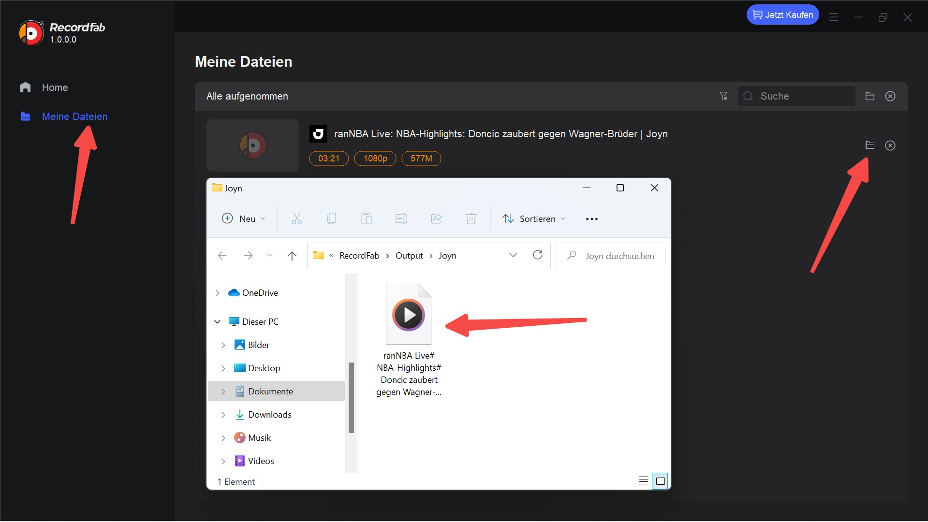Click the navigation pane scrollbar
The width and height of the screenshot is (928, 522).
(x=351, y=397)
